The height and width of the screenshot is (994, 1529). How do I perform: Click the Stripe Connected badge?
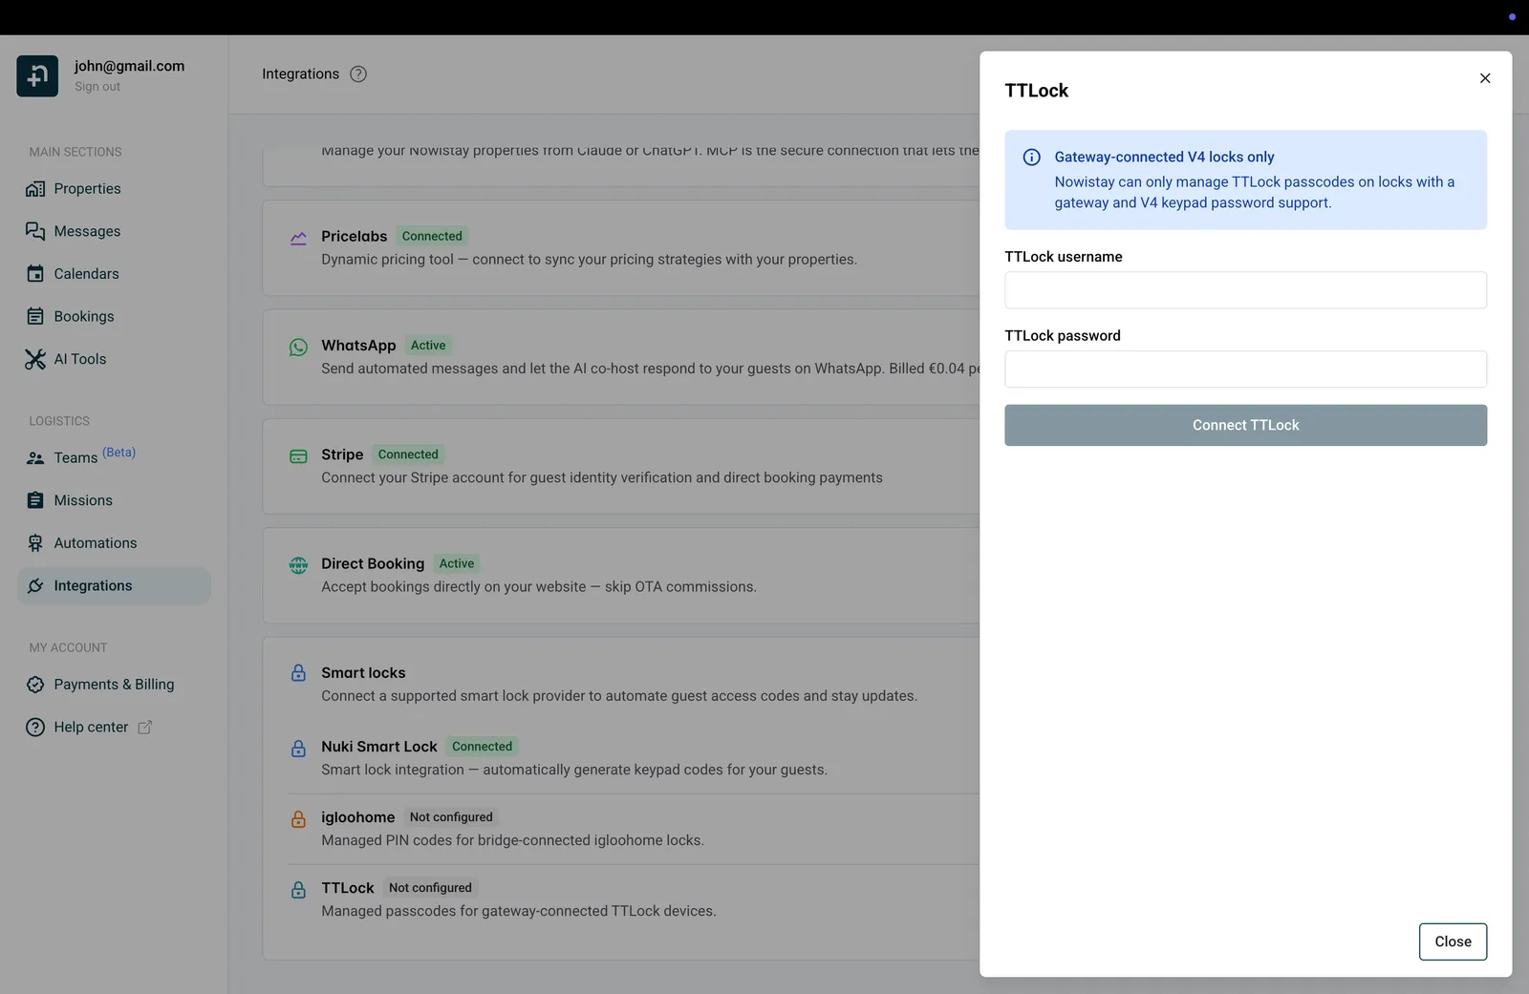pyautogui.click(x=408, y=455)
